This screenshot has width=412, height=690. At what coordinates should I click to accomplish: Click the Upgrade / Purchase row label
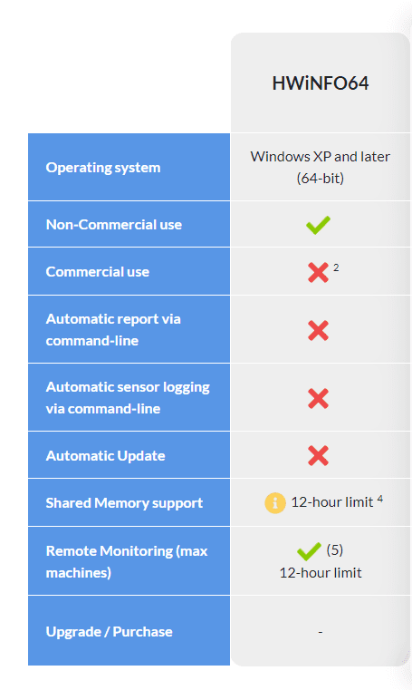[109, 632]
